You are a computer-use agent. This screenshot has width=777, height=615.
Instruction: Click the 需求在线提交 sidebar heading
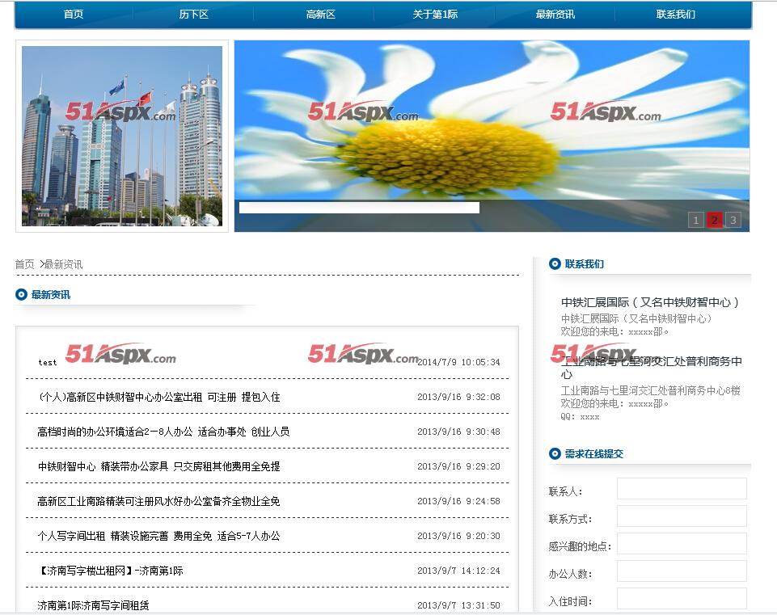(594, 453)
